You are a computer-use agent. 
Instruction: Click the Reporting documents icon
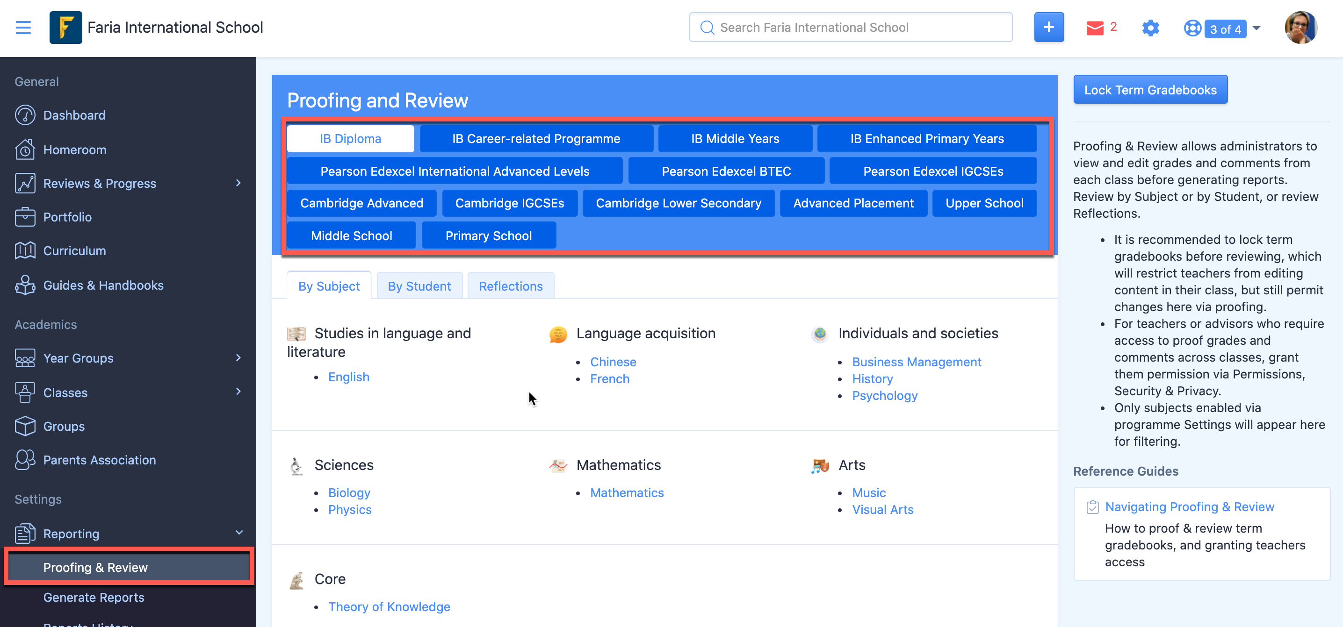click(25, 534)
